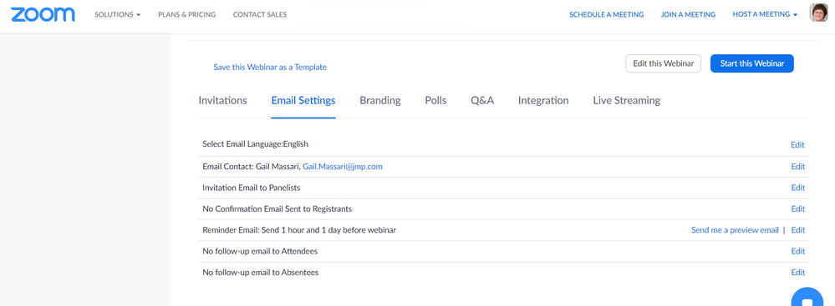Open Contact Sales page
Viewport: 835px width, 306px height.
[x=260, y=14]
